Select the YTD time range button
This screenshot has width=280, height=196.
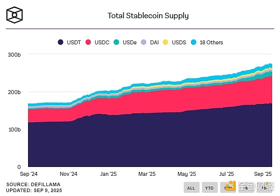tap(210, 188)
